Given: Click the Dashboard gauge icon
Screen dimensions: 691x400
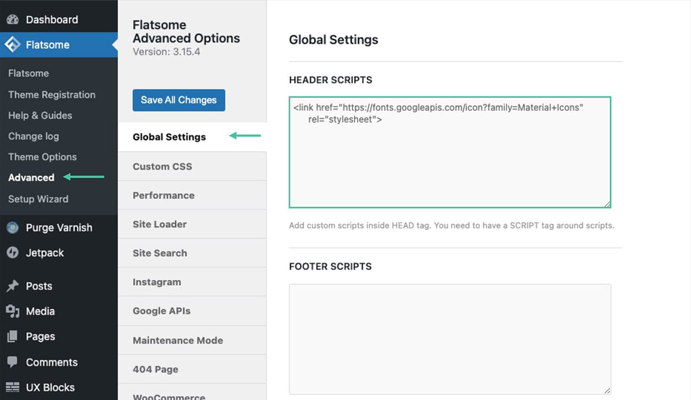Looking at the screenshot, I should point(13,20).
